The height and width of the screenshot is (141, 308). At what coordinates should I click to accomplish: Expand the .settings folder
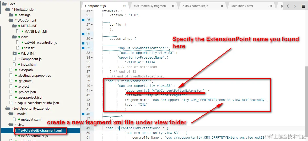pyautogui.click(x=11, y=15)
